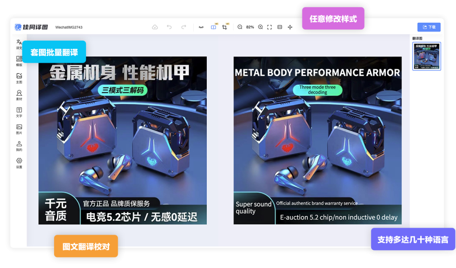Click the 下载 download button
Viewport: 456px width, 268px height.
(x=429, y=27)
